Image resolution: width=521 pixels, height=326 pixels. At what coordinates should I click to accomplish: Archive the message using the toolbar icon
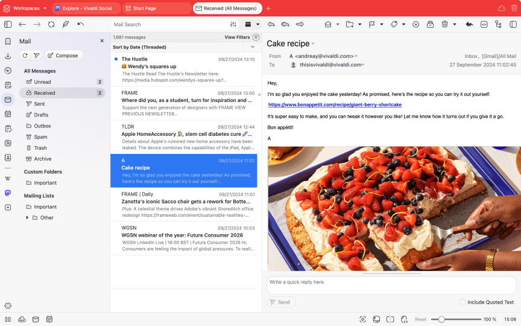pyautogui.click(x=430, y=24)
